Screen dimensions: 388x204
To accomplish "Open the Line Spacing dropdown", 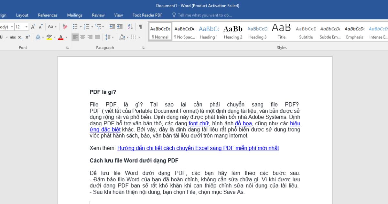I will pyautogui.click(x=112, y=37).
